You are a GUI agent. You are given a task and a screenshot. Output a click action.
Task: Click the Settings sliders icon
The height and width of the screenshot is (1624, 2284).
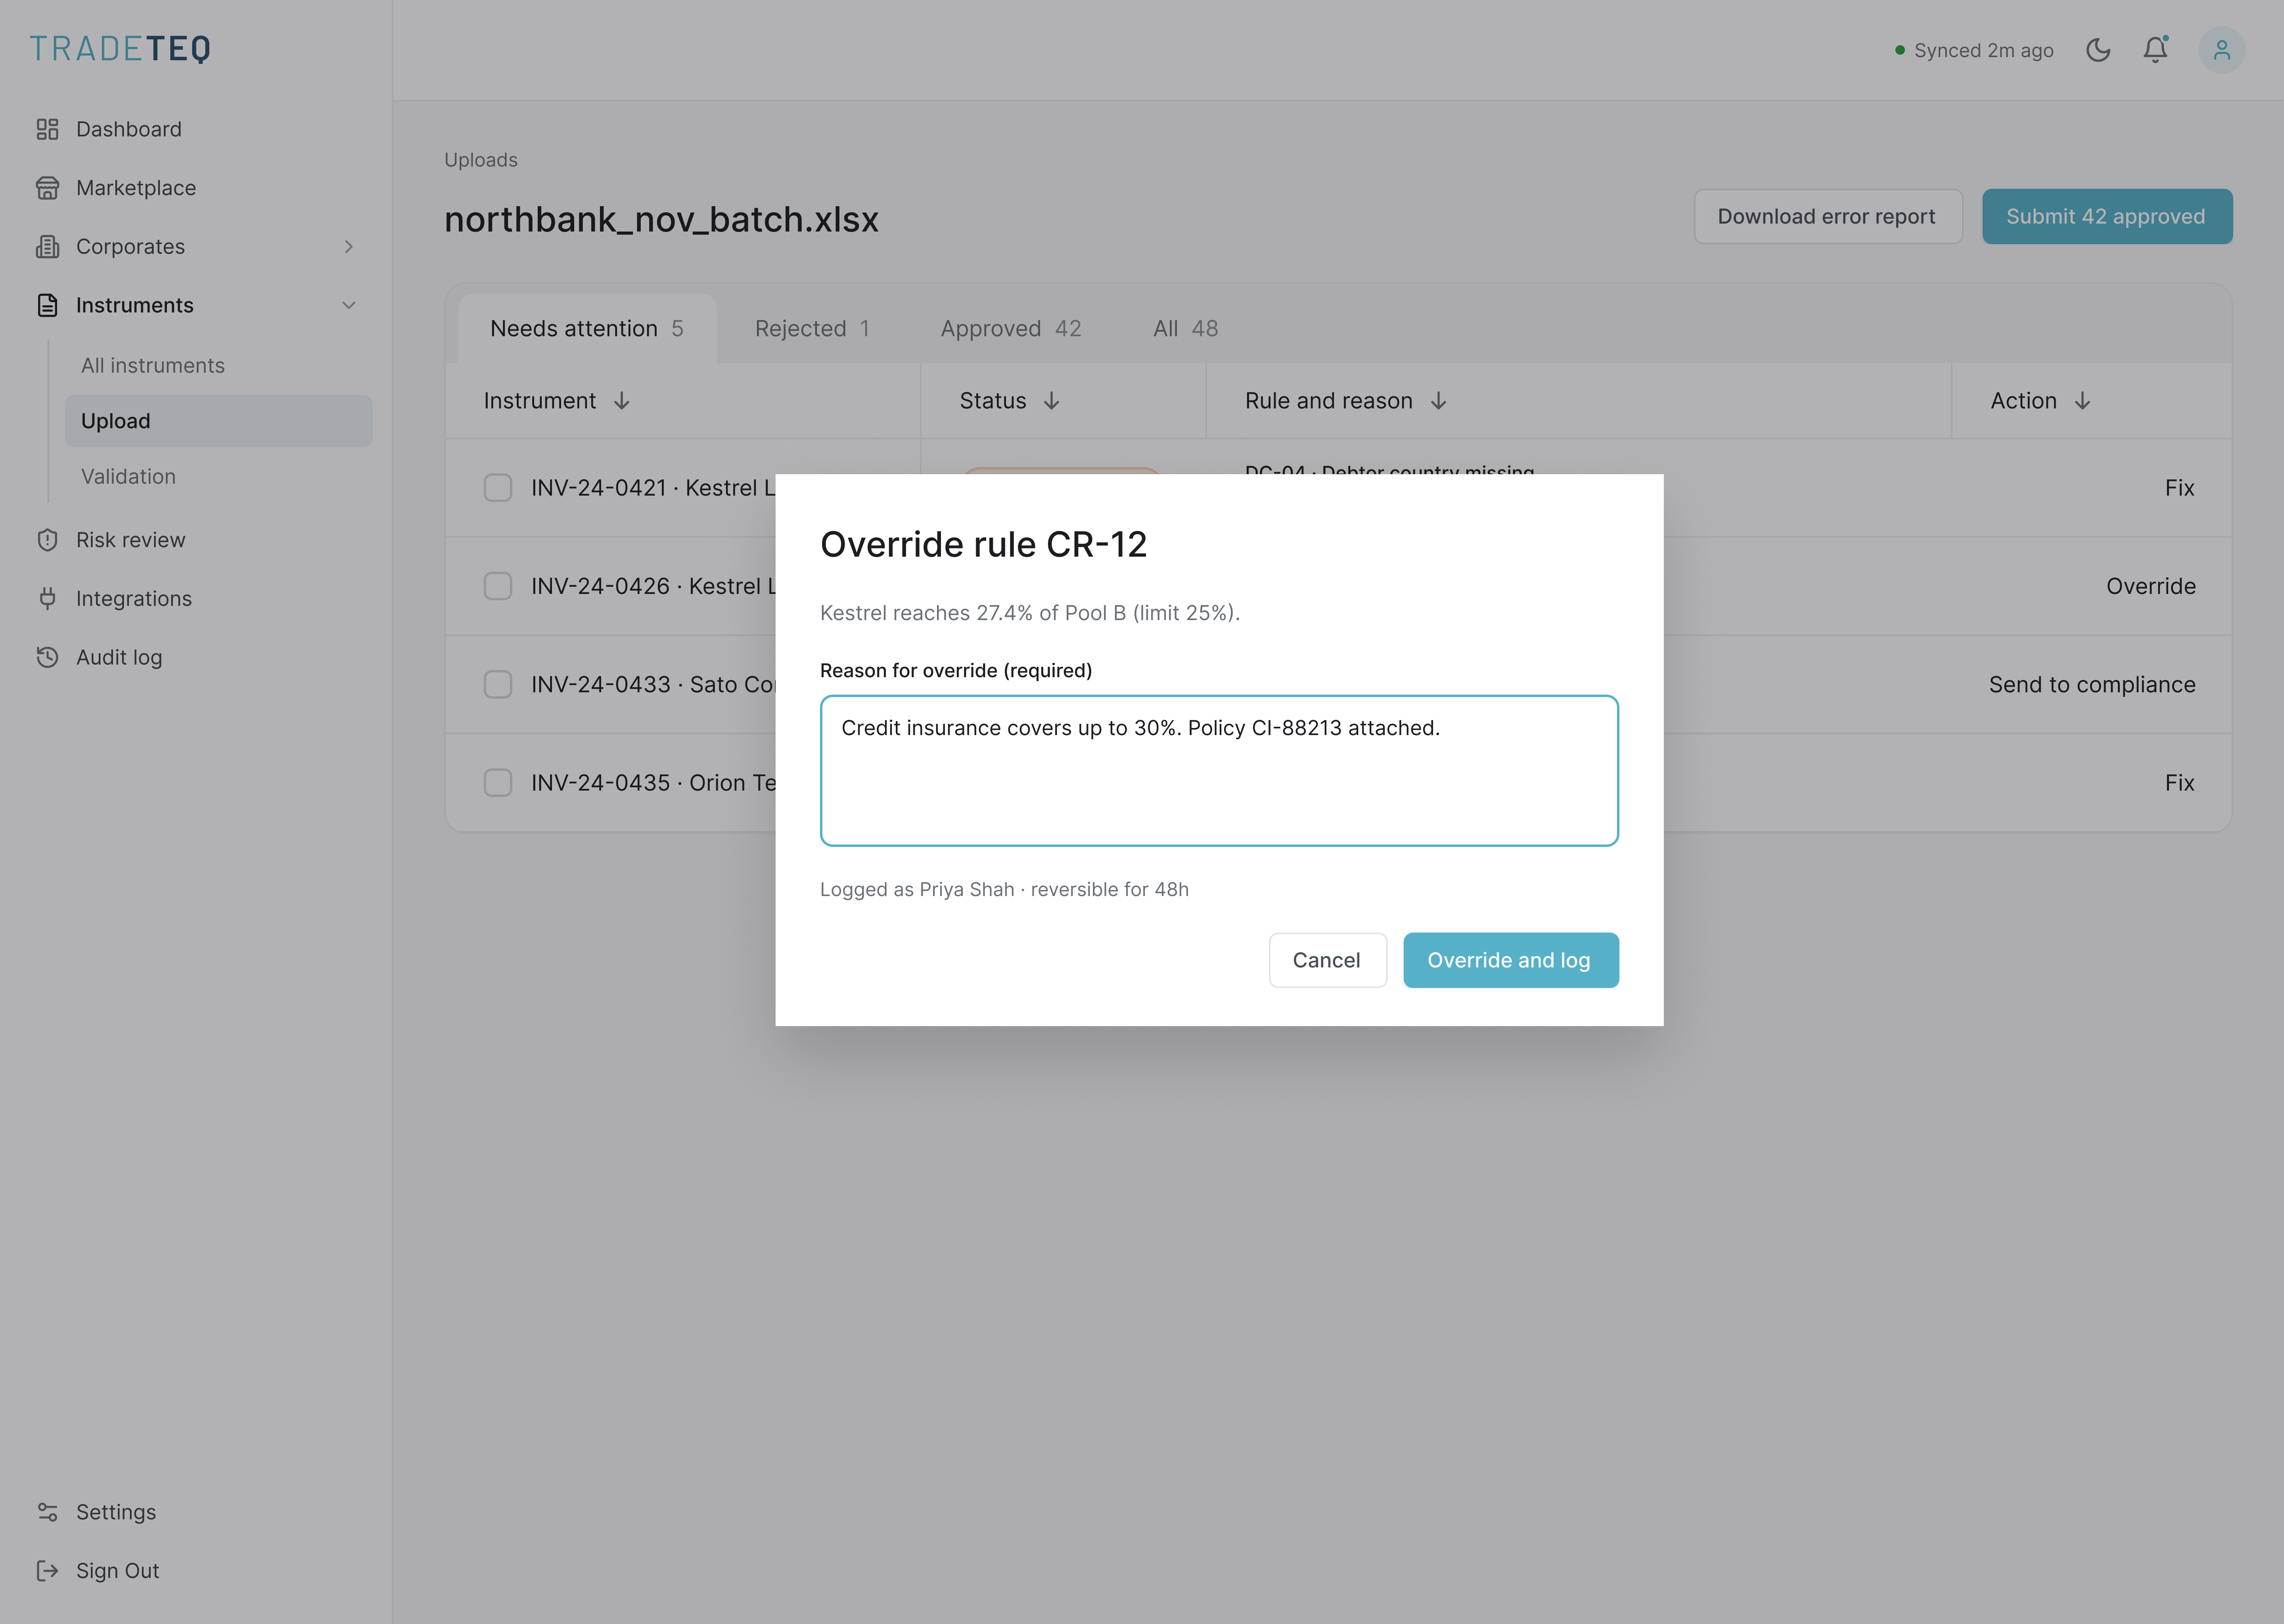point(47,1512)
